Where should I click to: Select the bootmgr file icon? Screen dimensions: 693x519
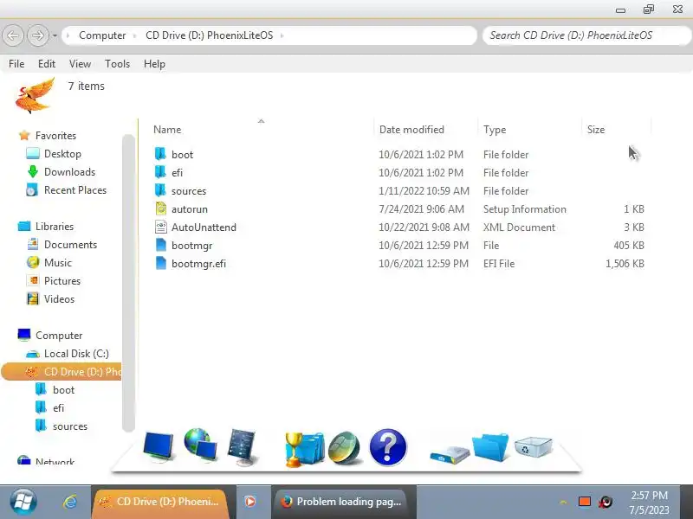[x=161, y=245]
